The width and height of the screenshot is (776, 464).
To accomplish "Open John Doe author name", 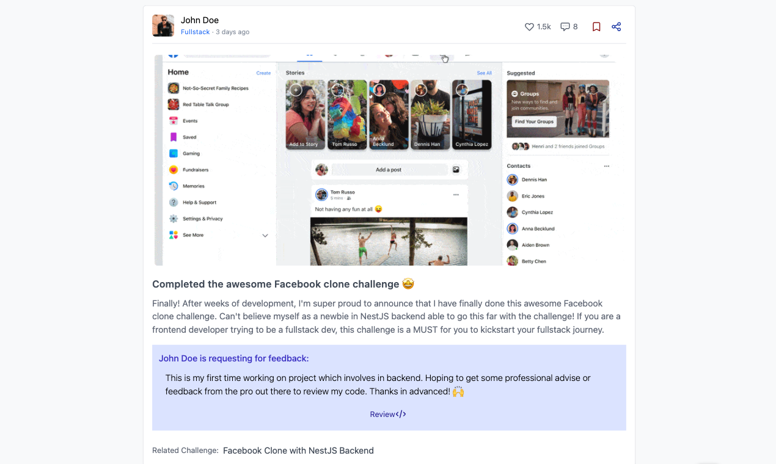I will click(200, 20).
